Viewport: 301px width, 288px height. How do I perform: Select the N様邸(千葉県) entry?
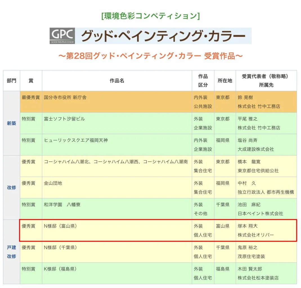60,247
